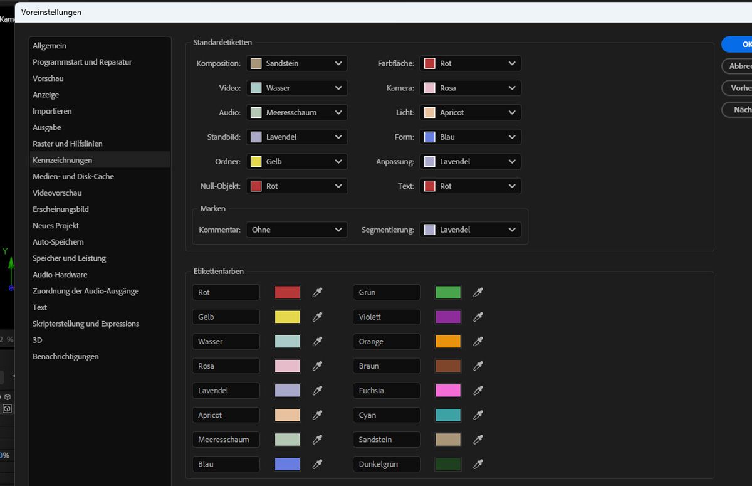Click the eyedropper beside the Wasser swatch

(x=318, y=341)
